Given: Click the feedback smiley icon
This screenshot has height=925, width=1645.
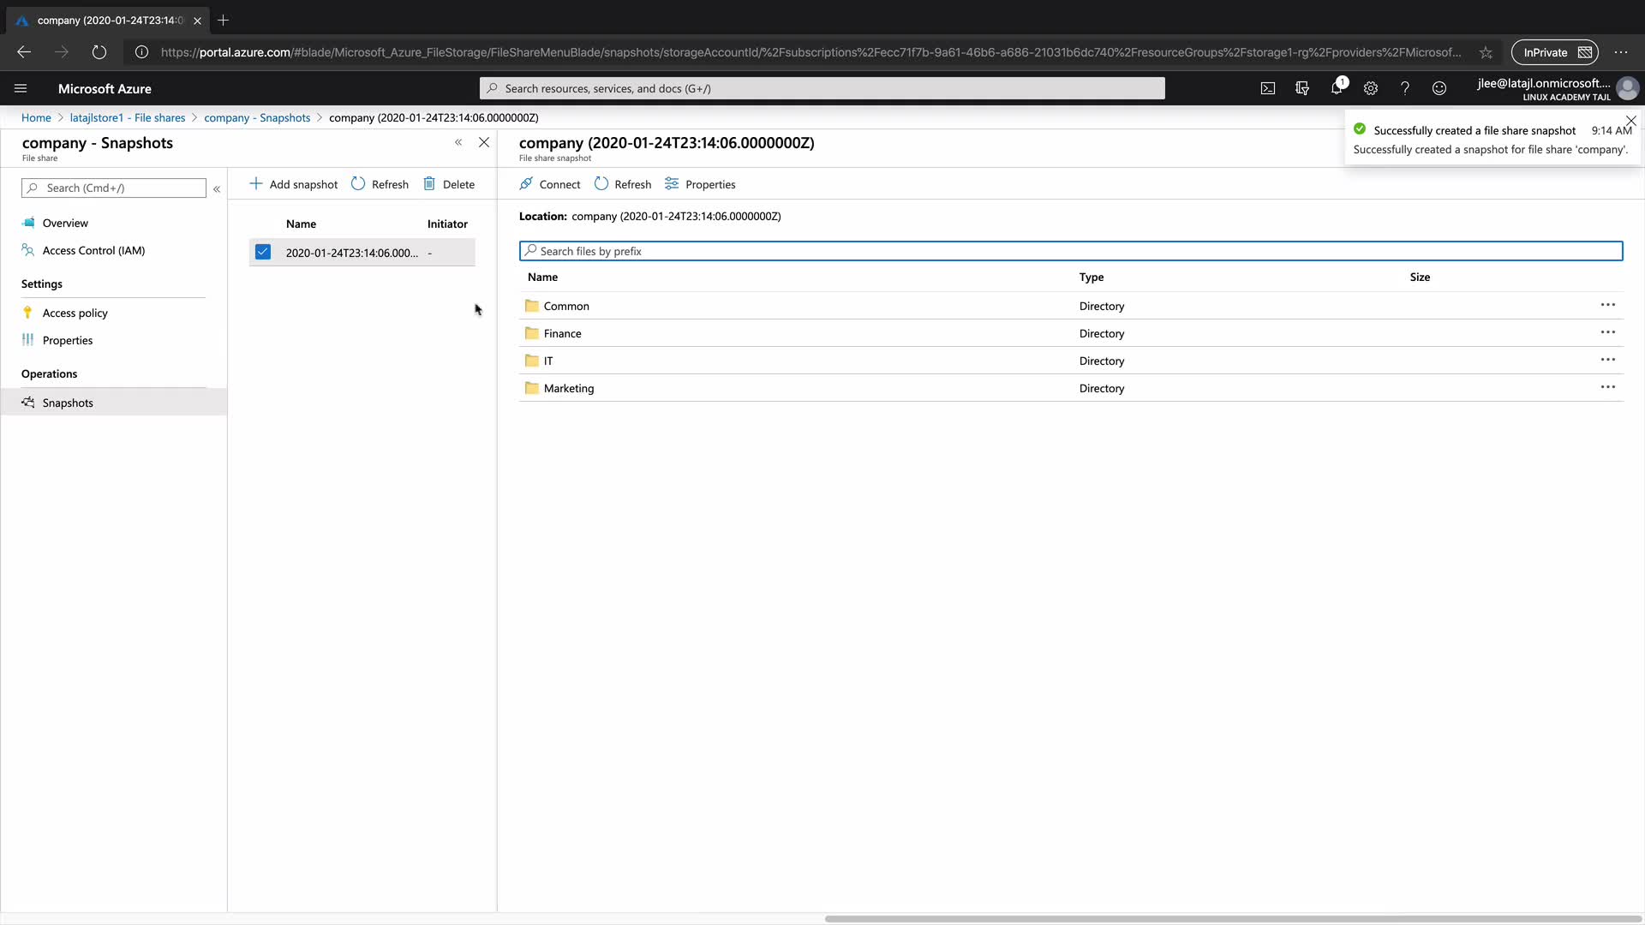Looking at the screenshot, I should coord(1439,88).
